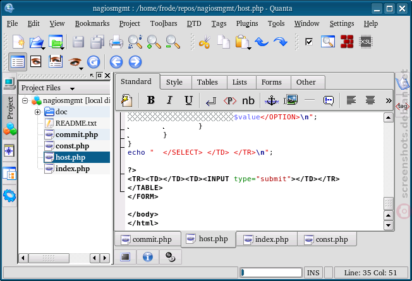Go forward with the blue right arrow button
This screenshot has width=412, height=281.
(135, 62)
